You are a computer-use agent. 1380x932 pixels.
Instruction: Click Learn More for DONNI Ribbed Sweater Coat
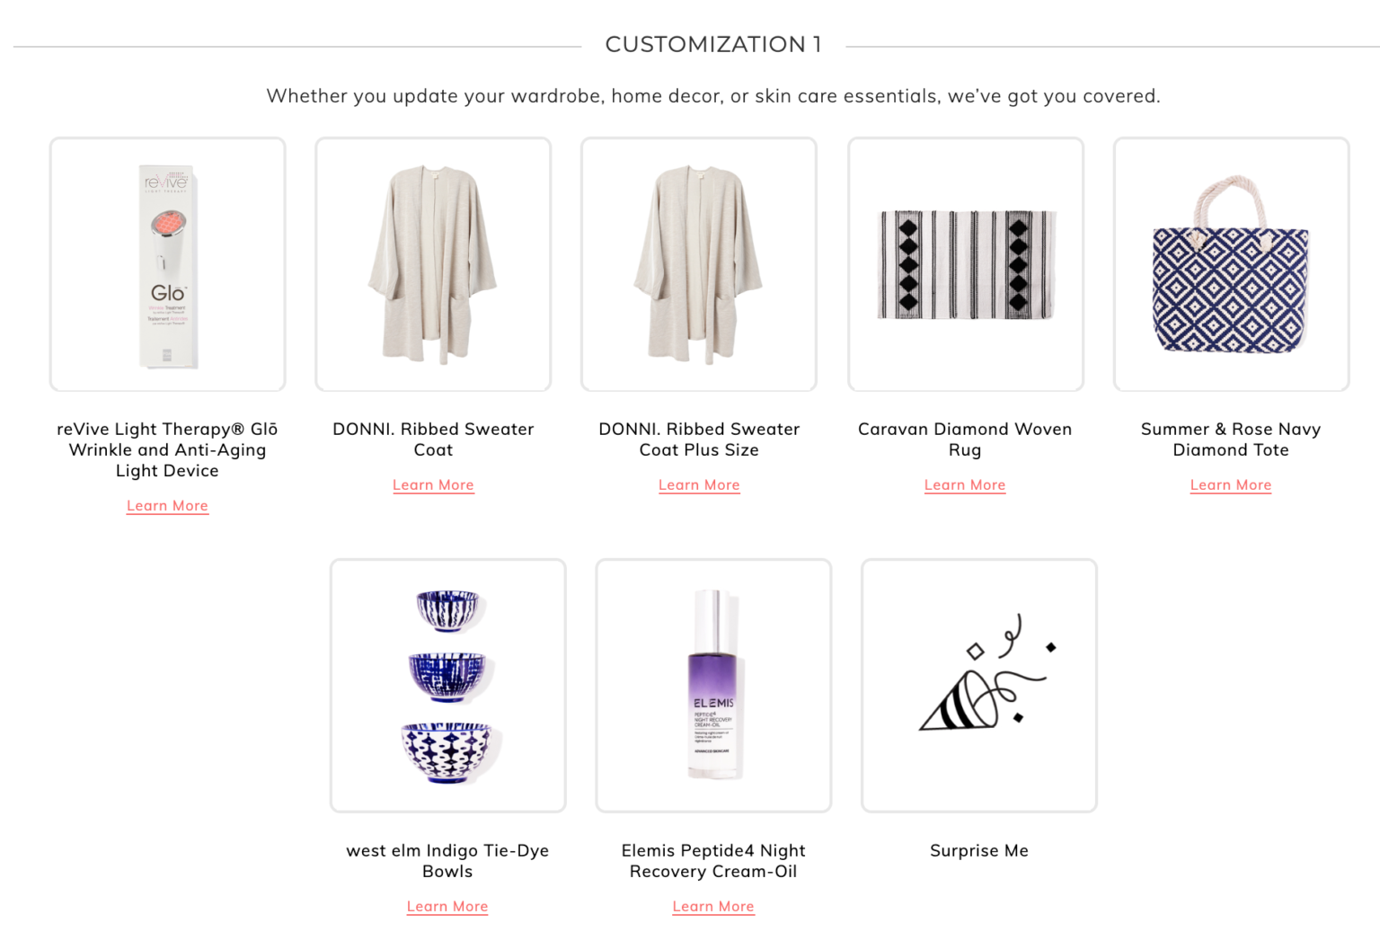pos(433,484)
